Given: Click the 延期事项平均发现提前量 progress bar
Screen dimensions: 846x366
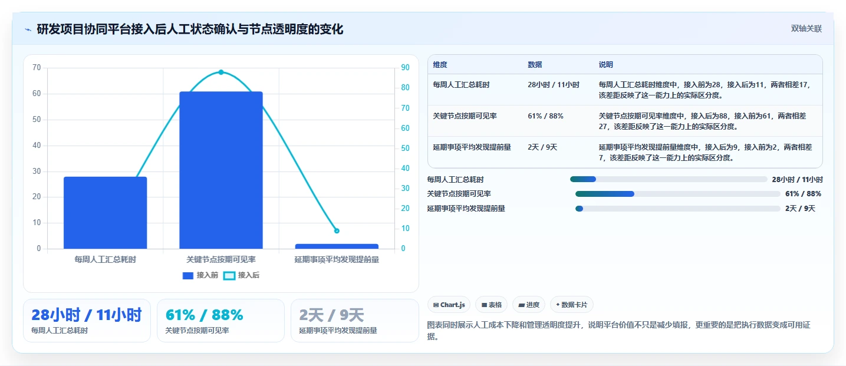Looking at the screenshot, I should click(x=678, y=209).
